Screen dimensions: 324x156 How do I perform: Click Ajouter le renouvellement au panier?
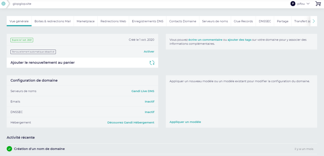click(x=82, y=63)
